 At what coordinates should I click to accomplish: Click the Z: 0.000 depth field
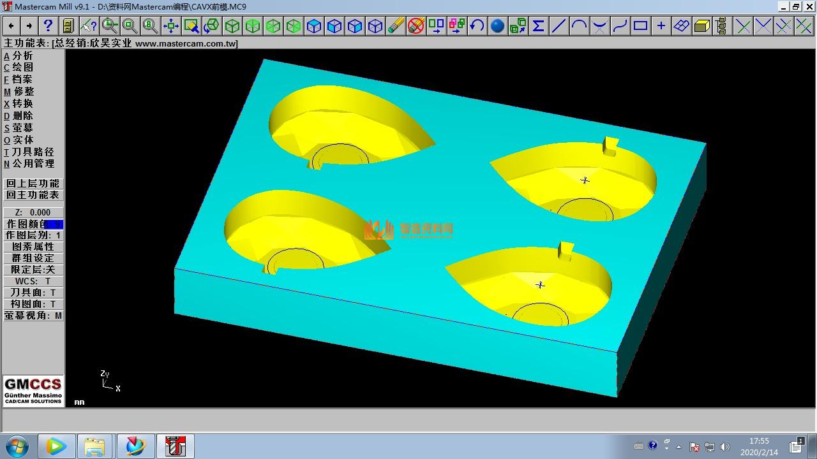33,212
